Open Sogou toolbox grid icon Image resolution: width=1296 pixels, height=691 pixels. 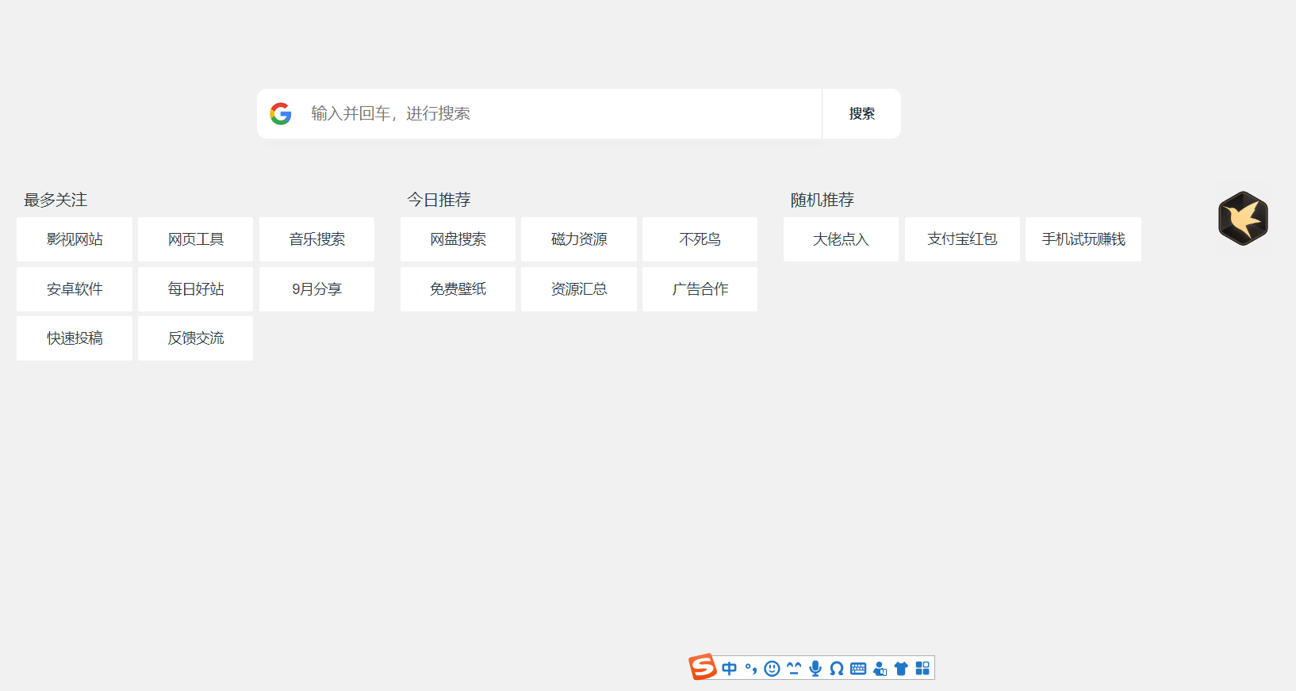[922, 669]
